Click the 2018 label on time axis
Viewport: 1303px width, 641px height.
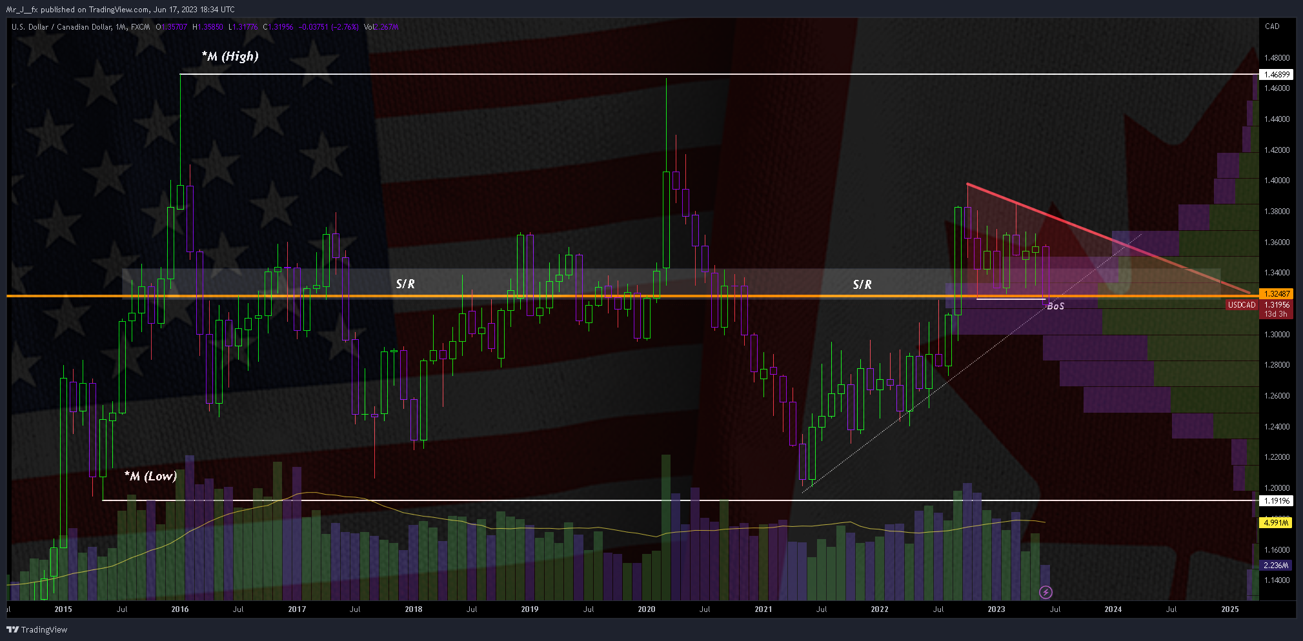(414, 609)
